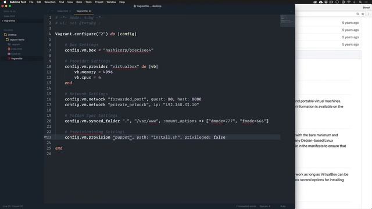This screenshot has height=209, width=372.
Task: Open the Ruby syntax selector in status bar
Action: tap(283, 207)
